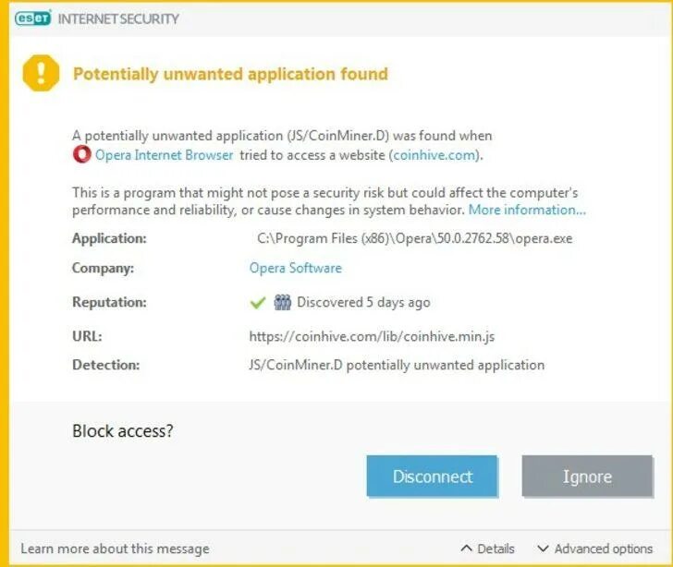This screenshot has width=673, height=567.
Task: Open the Opera Internet Browser link
Action: coord(164,155)
